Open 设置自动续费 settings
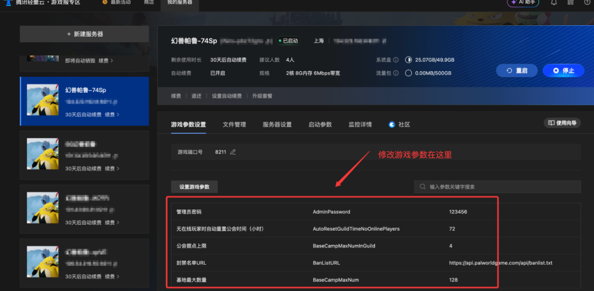 pyautogui.click(x=227, y=96)
